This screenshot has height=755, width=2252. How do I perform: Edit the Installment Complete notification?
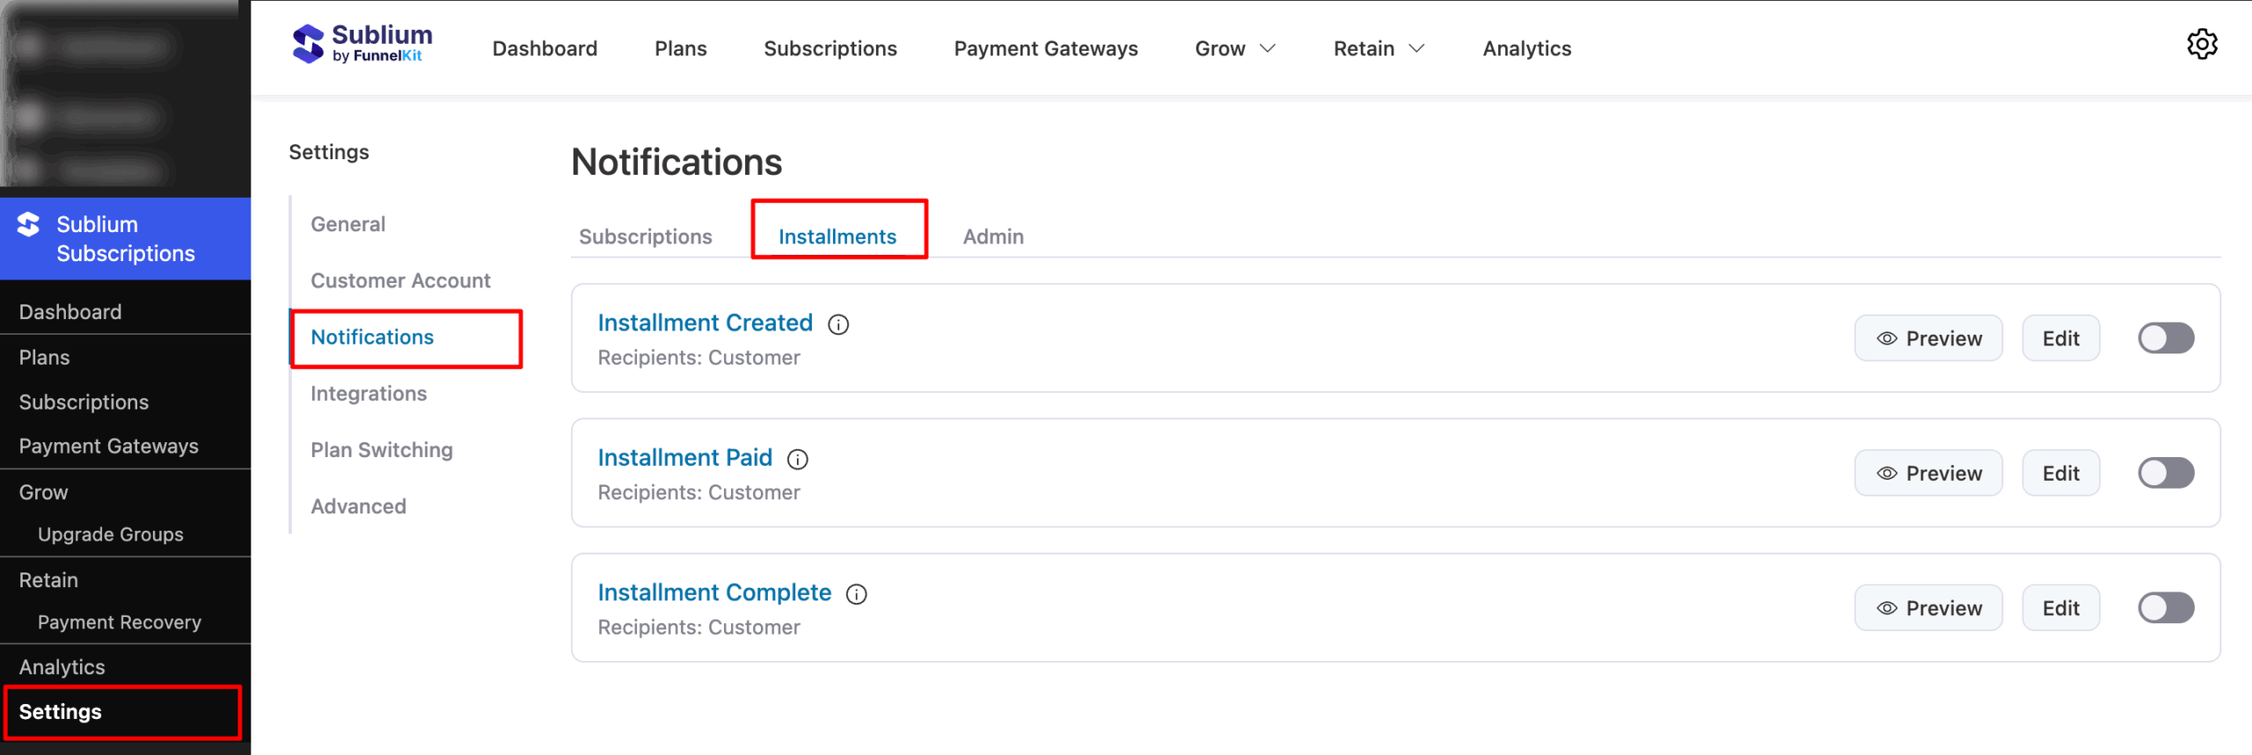pyautogui.click(x=2060, y=607)
